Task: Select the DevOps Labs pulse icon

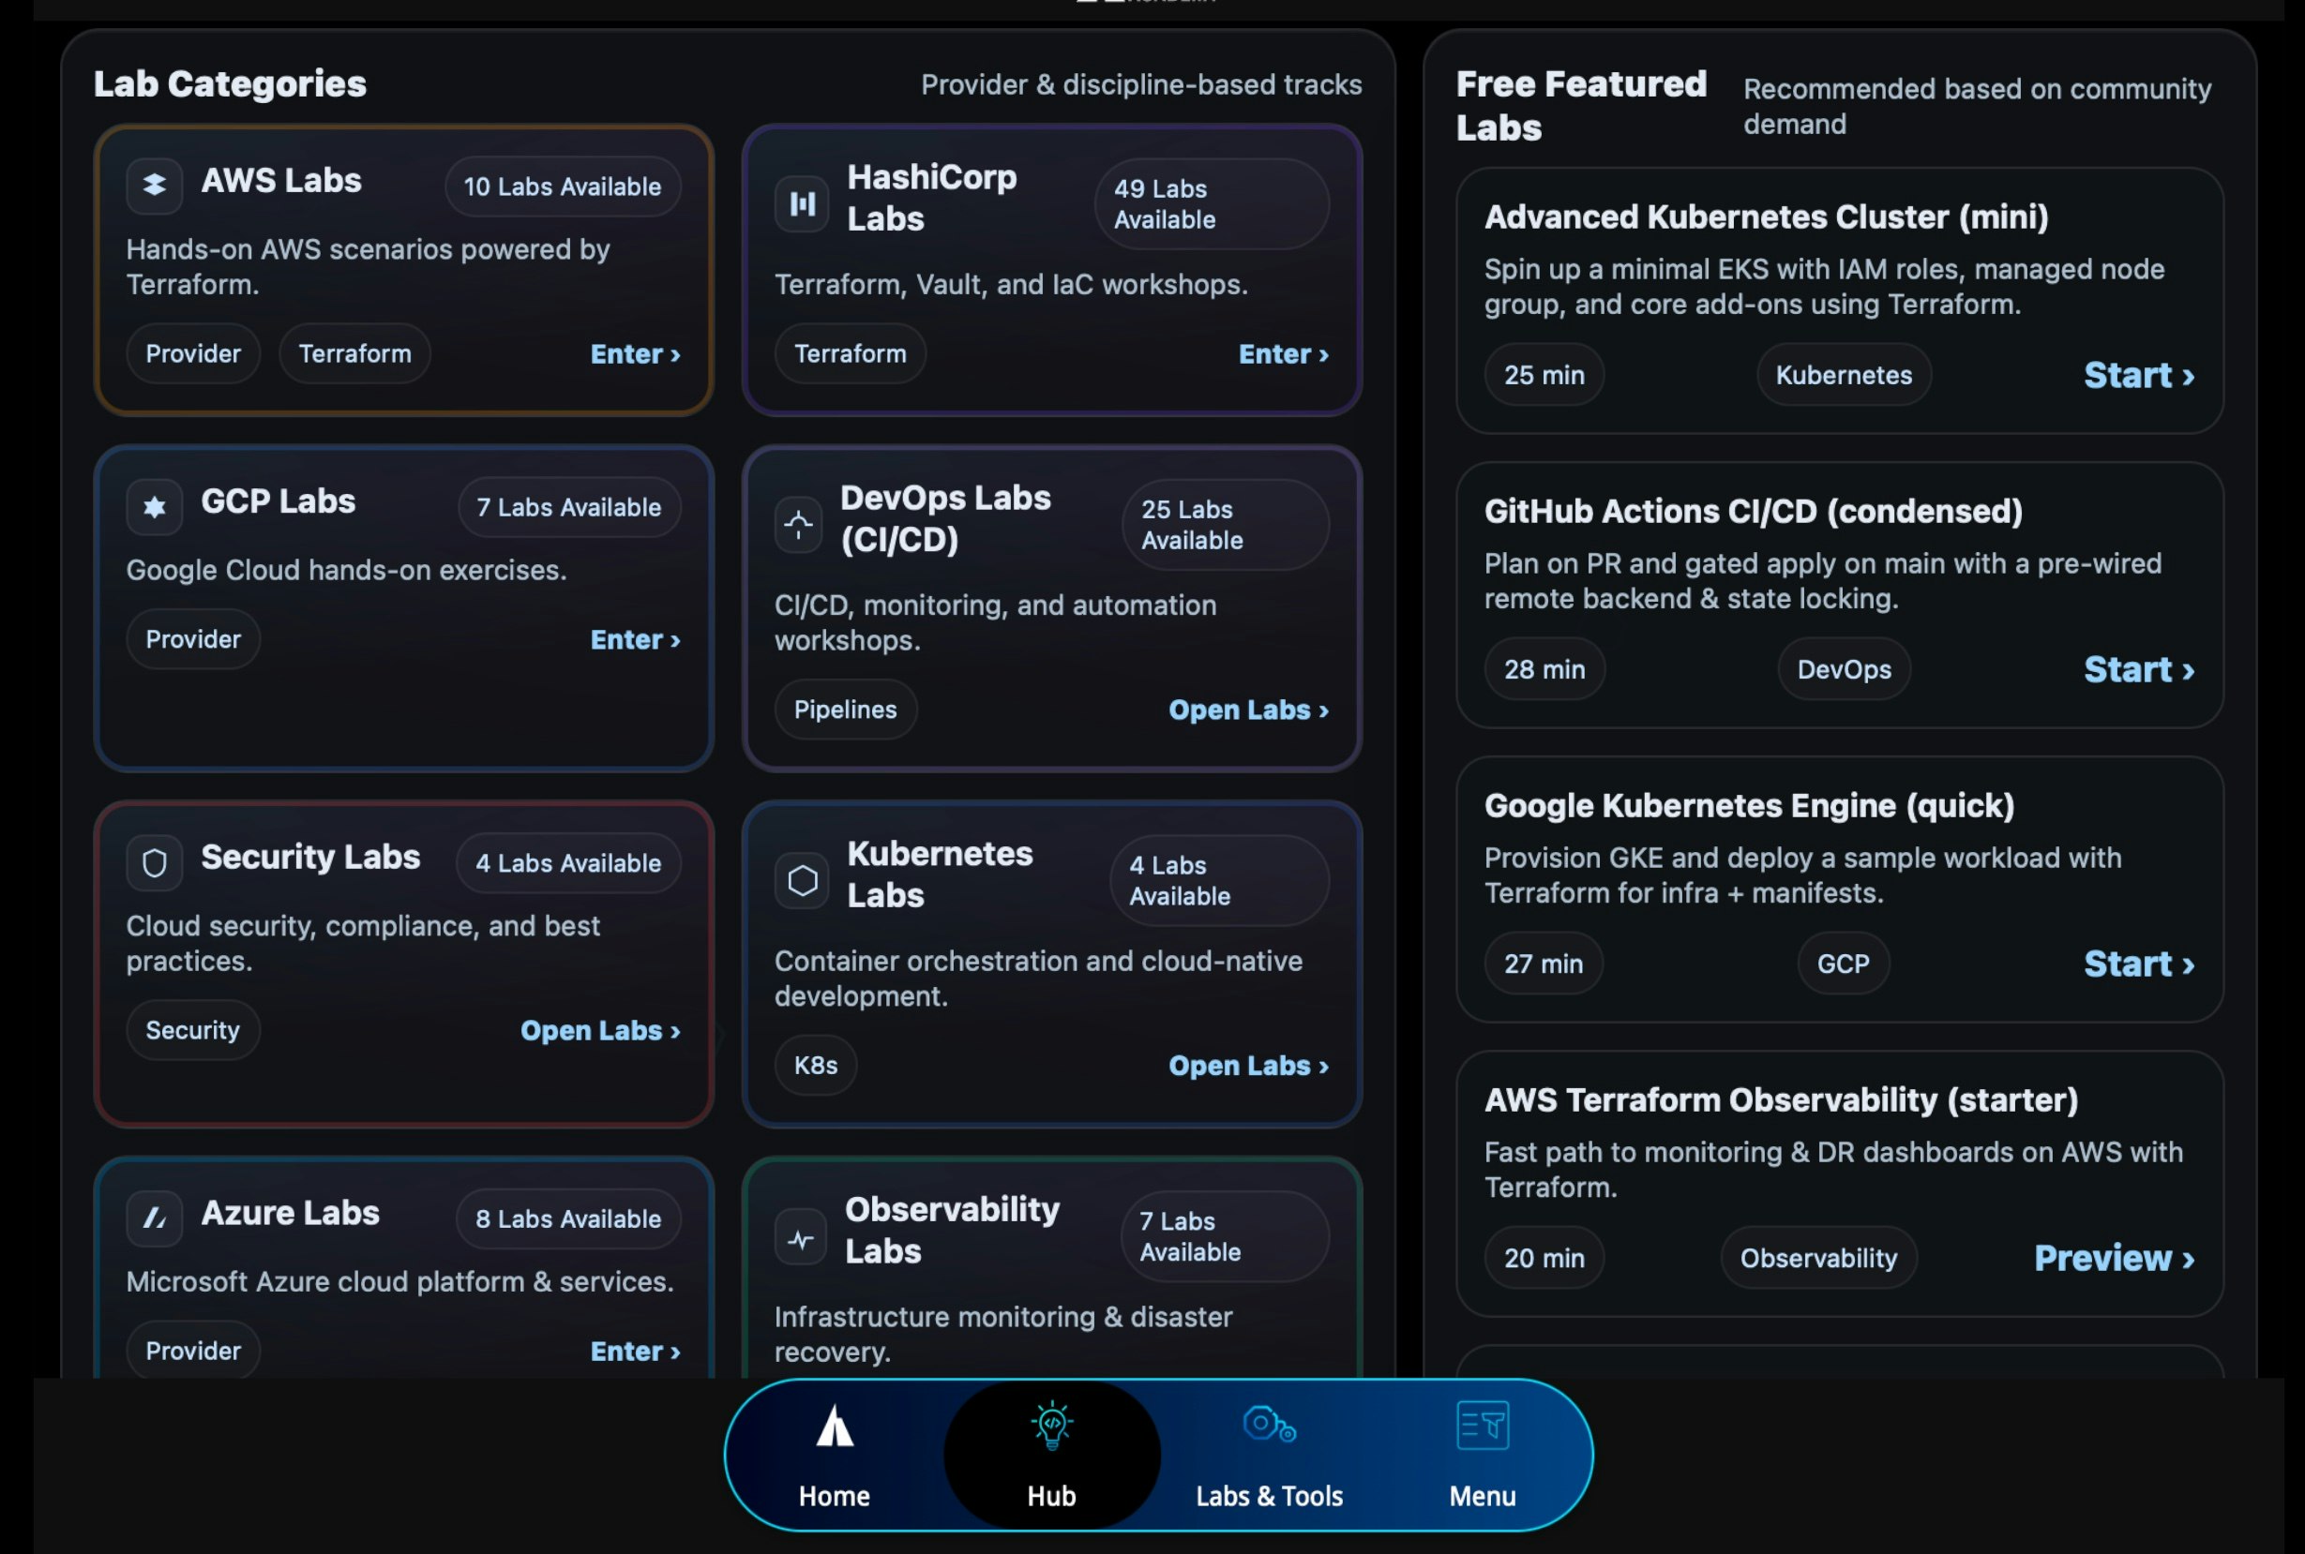Action: click(x=799, y=525)
